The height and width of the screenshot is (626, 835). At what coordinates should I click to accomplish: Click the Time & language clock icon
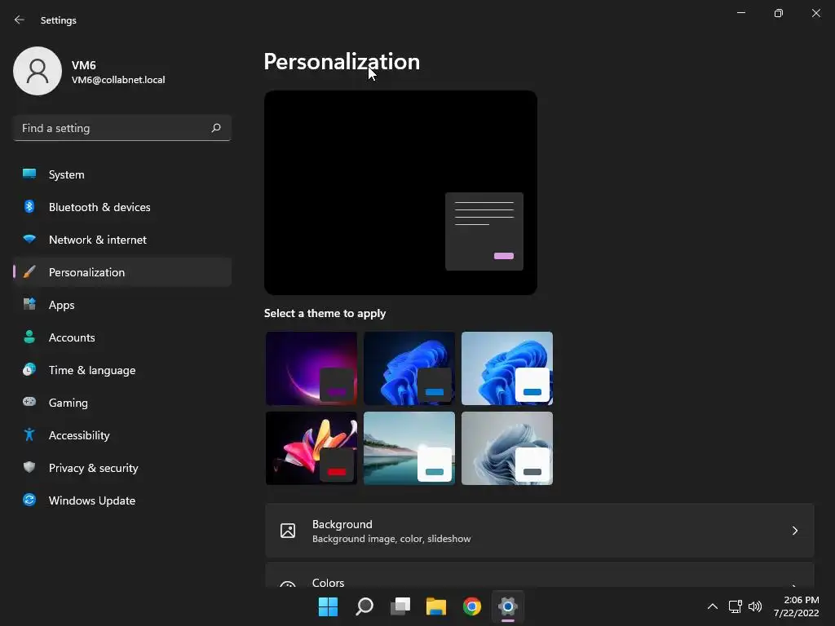(x=29, y=369)
